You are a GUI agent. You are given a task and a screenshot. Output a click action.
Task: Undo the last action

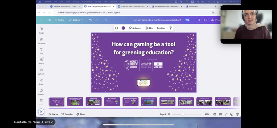[x=90, y=20]
